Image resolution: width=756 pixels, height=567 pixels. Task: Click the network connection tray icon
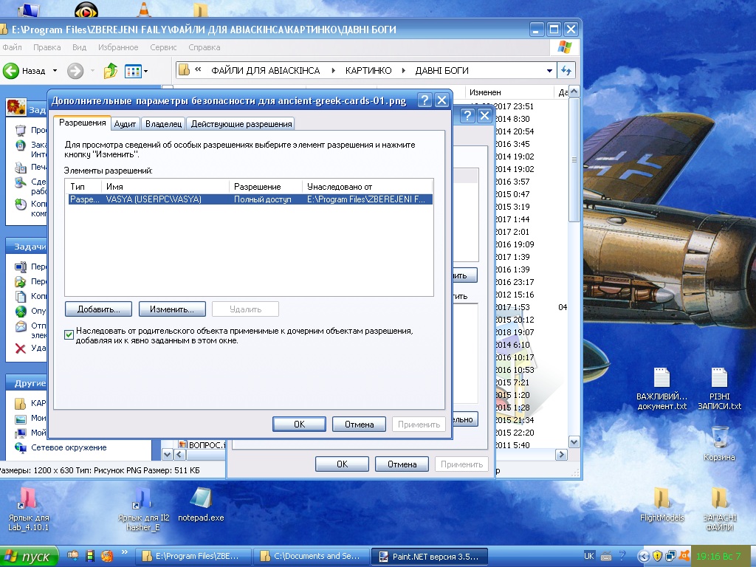[670, 556]
